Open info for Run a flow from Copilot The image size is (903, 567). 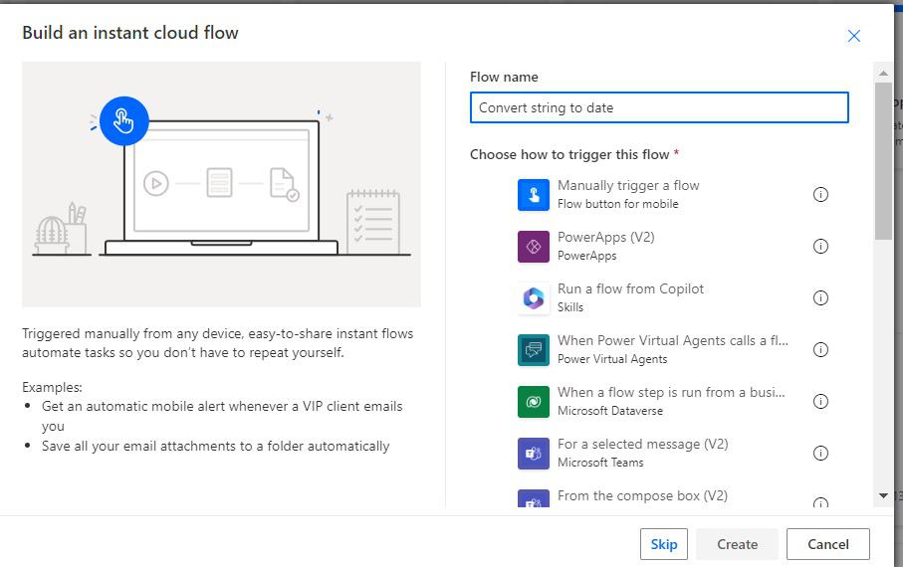coord(820,298)
